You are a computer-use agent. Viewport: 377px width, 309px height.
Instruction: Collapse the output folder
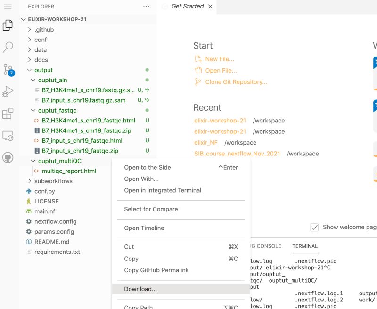coord(29,70)
